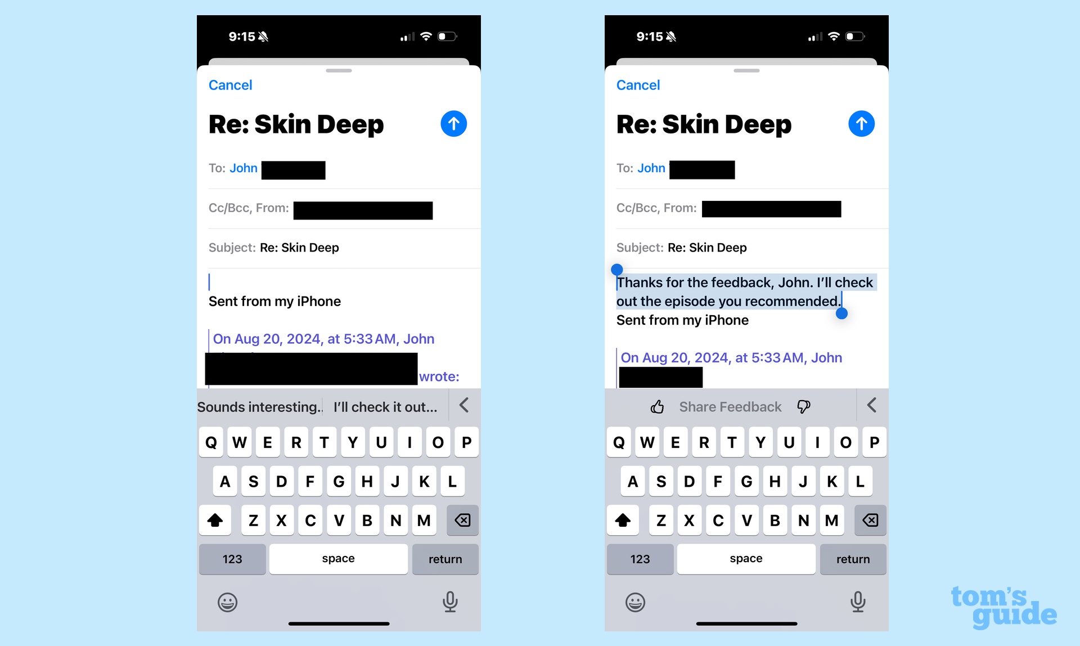Tap Cancel button on left email
This screenshot has height=646, width=1080.
coord(231,84)
